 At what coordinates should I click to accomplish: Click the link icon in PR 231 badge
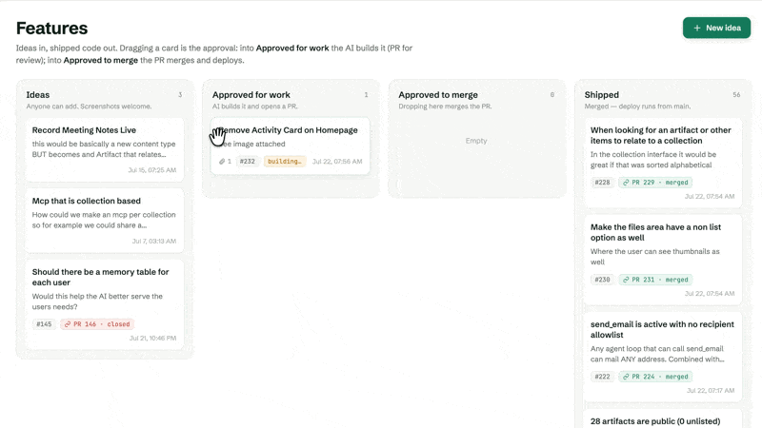[626, 280]
